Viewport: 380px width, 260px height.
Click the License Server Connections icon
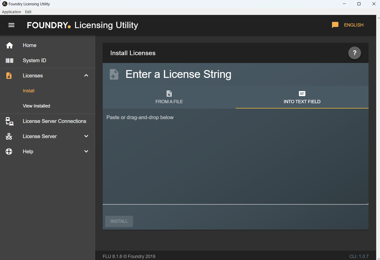tap(9, 121)
